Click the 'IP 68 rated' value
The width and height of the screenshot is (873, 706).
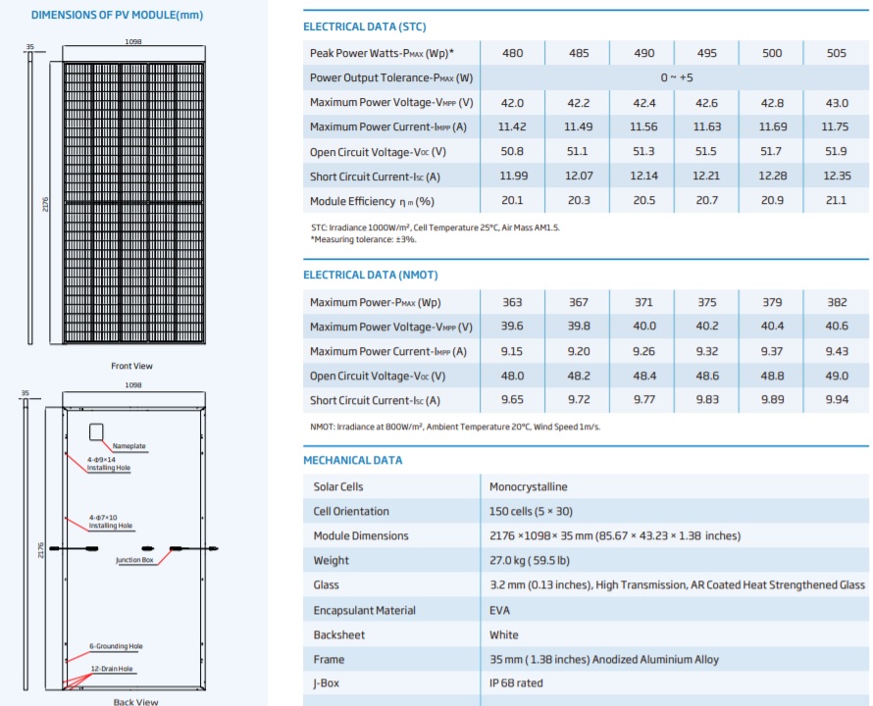(516, 683)
